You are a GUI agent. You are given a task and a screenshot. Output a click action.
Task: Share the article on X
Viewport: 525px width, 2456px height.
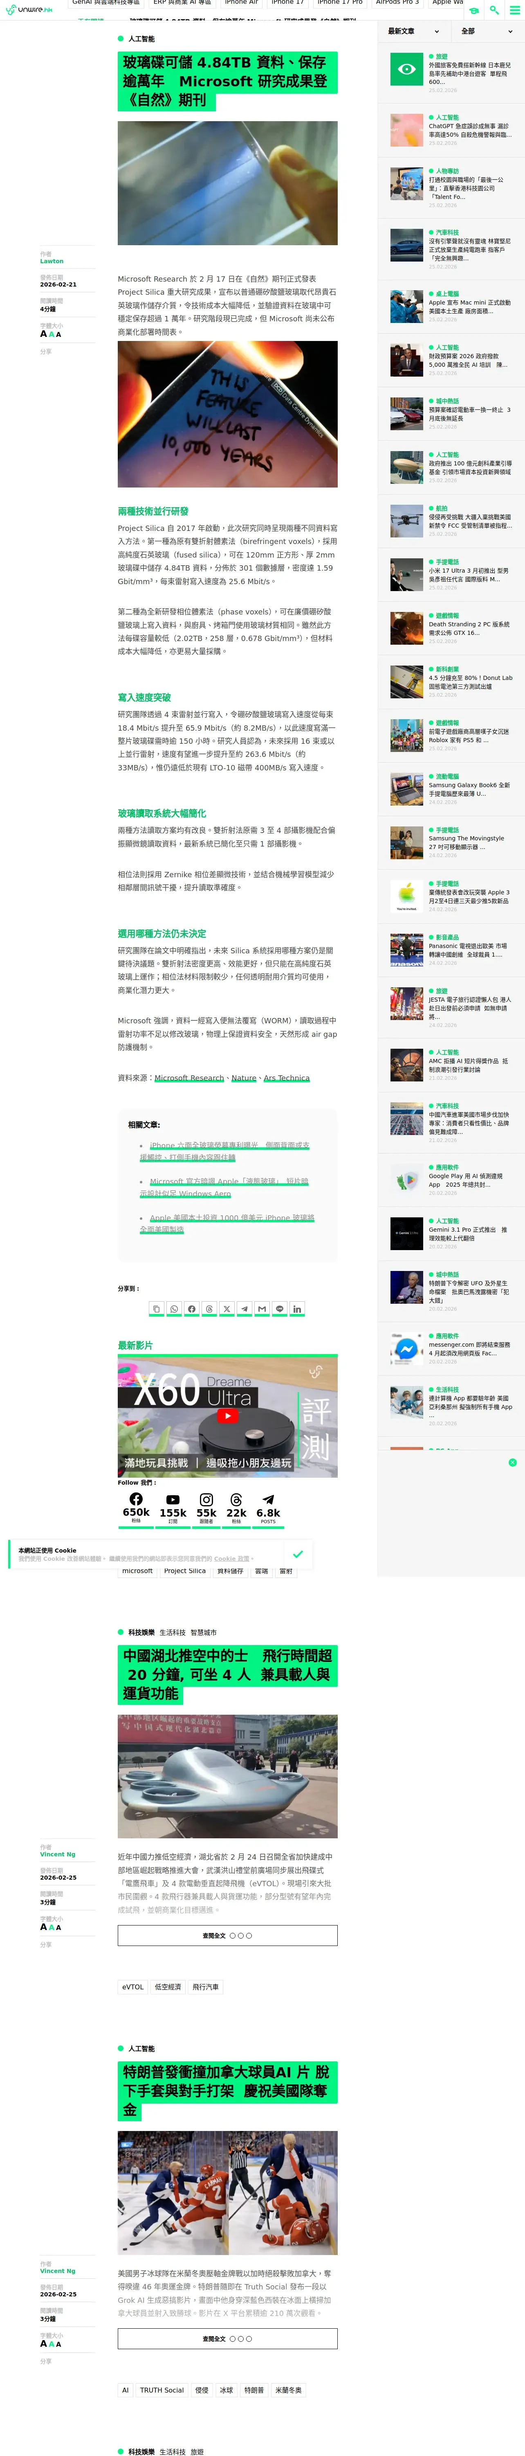[227, 1308]
